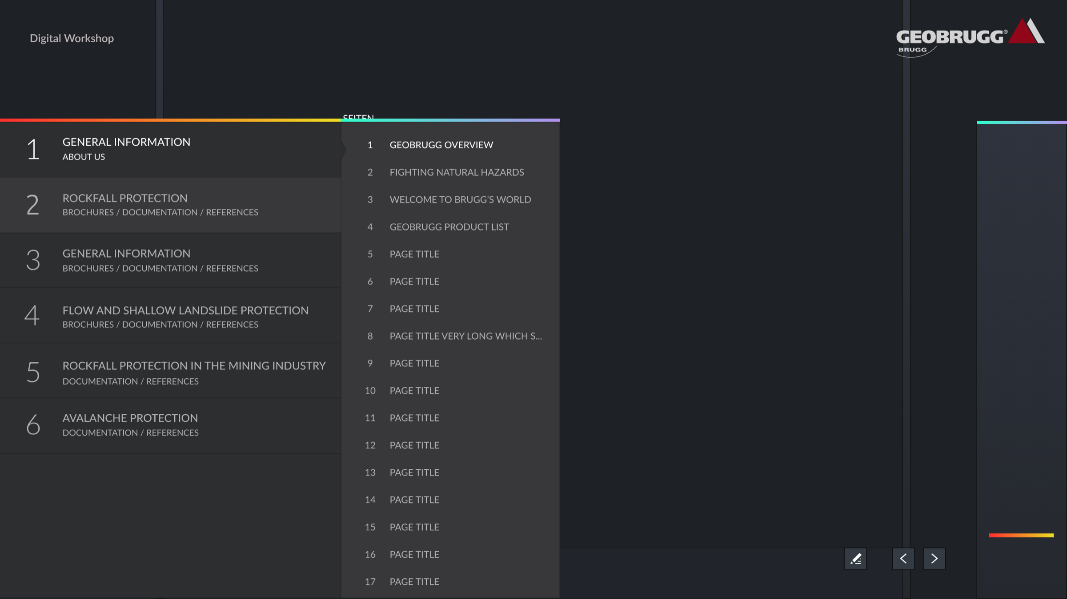Select page 15 Page Title
1067x599 pixels.
coord(450,527)
